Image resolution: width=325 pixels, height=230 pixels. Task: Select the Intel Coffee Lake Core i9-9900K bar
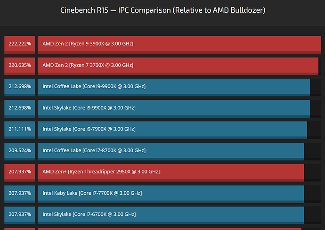[x=174, y=87]
